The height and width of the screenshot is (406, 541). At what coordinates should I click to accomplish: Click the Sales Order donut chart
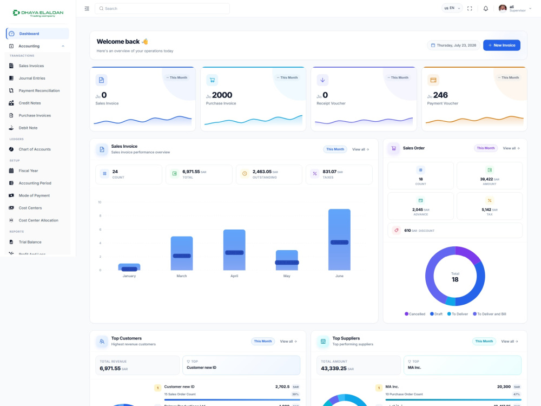(x=455, y=276)
